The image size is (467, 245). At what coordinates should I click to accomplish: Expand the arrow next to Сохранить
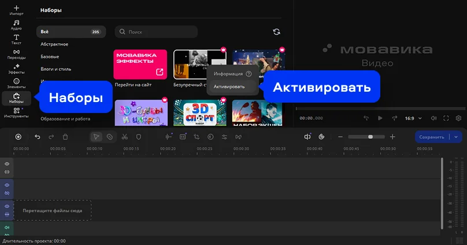456,137
